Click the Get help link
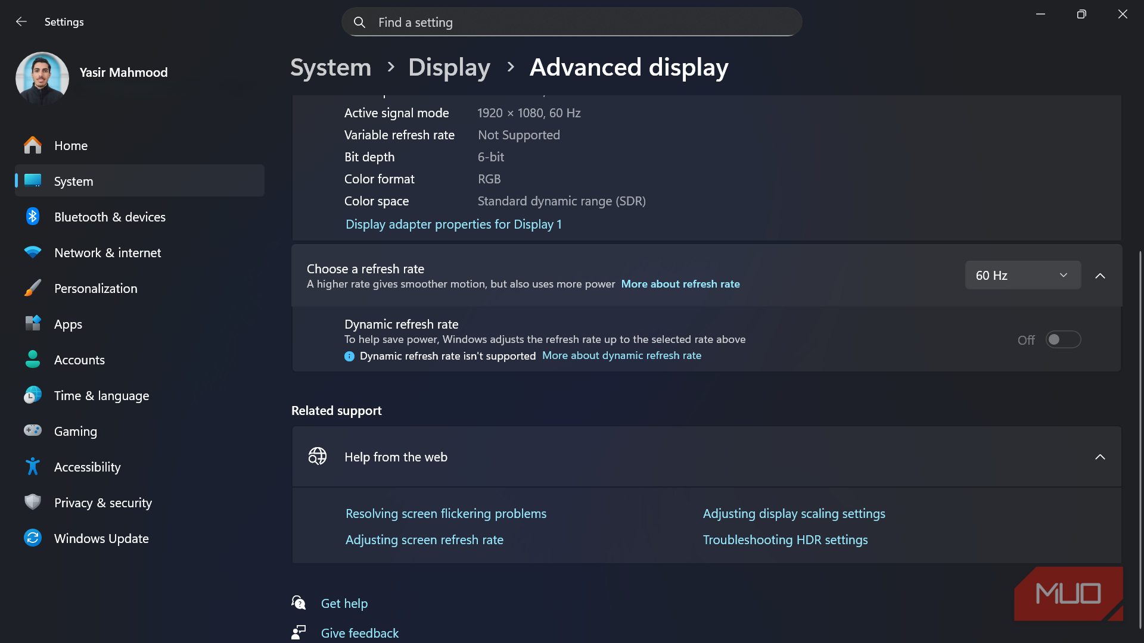The width and height of the screenshot is (1144, 643). 344,603
